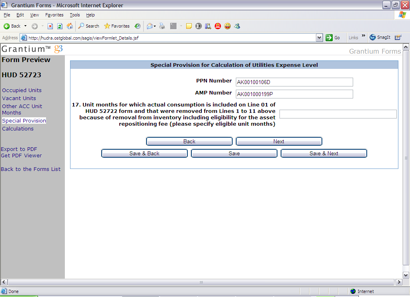Click Back to the Forms List
Screen dimensions: 410x297
30,169
